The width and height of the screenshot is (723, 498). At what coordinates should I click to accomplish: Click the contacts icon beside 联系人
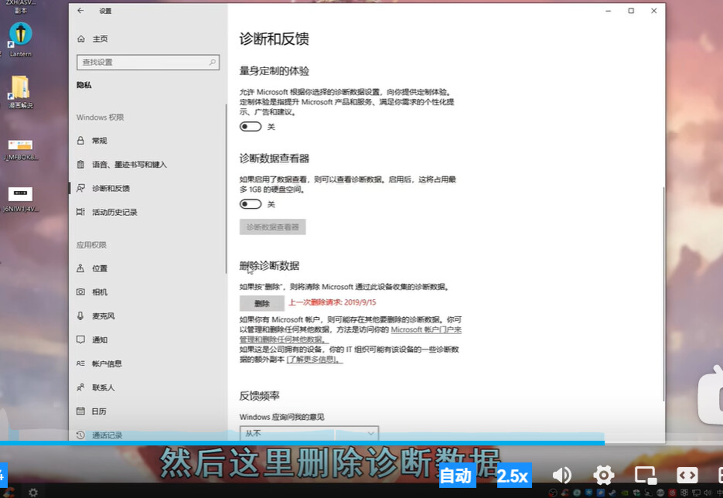coord(81,387)
